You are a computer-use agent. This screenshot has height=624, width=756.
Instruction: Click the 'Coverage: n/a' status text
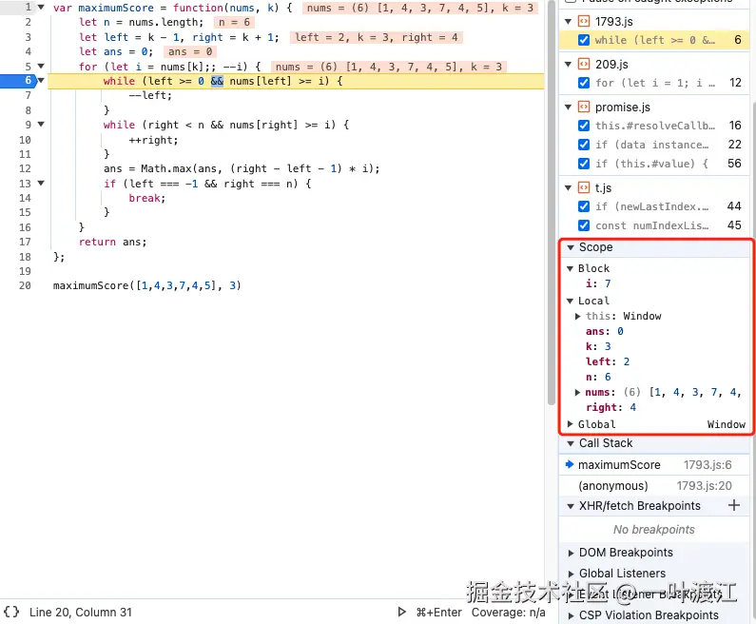tap(508, 613)
